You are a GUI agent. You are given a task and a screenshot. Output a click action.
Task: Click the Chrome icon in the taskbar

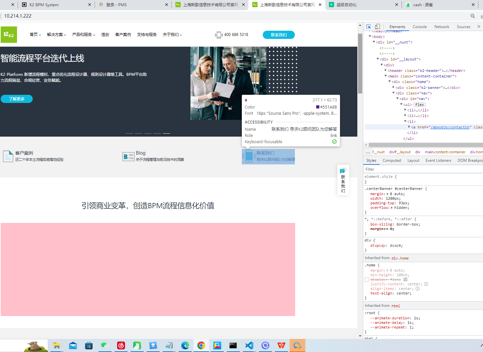(x=201, y=345)
